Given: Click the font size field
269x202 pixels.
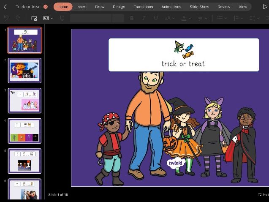Looking at the screenshot, I should [x=118, y=18].
